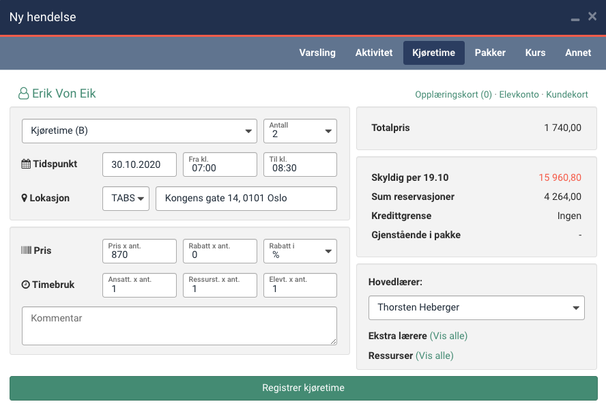
Task: Click the Fra kl. time field
Action: pos(220,164)
